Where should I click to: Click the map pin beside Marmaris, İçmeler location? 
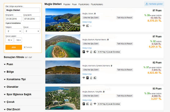click(x=111, y=66)
